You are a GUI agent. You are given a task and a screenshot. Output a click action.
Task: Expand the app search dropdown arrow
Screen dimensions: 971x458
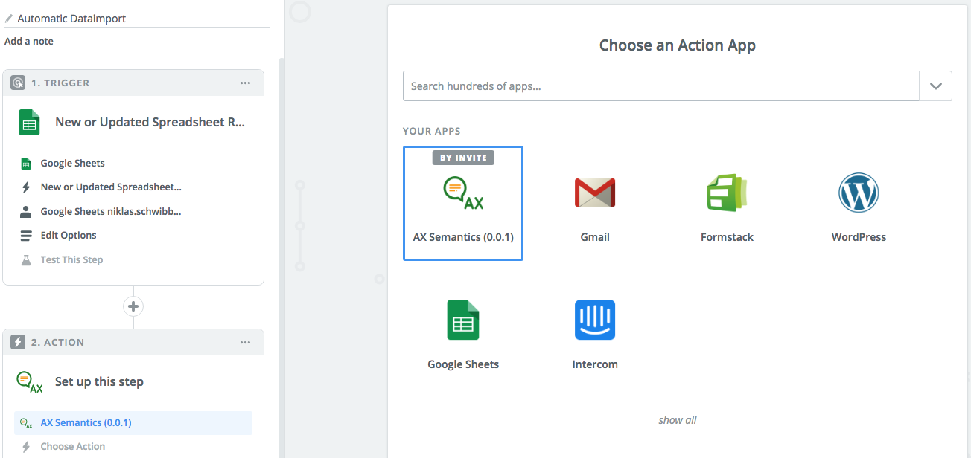click(x=936, y=86)
